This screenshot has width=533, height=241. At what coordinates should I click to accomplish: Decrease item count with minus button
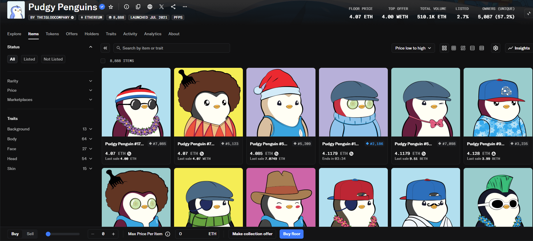[x=93, y=234]
